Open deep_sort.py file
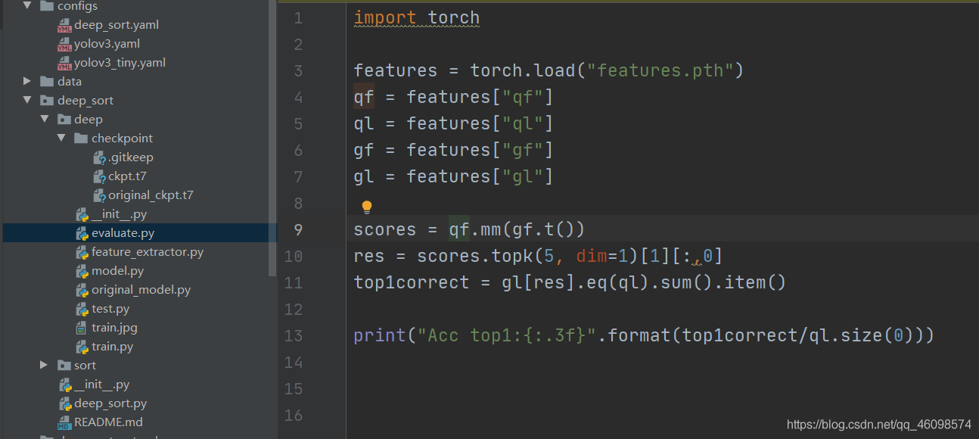The height and width of the screenshot is (439, 979). (110, 403)
